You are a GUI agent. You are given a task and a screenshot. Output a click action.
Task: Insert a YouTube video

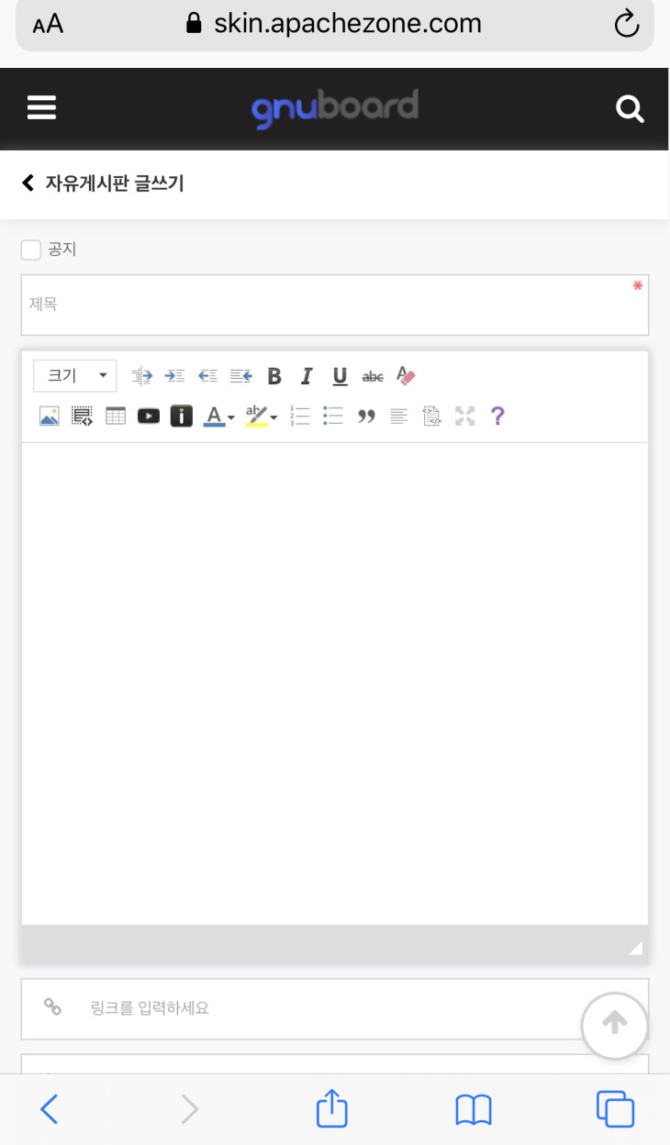coord(149,417)
